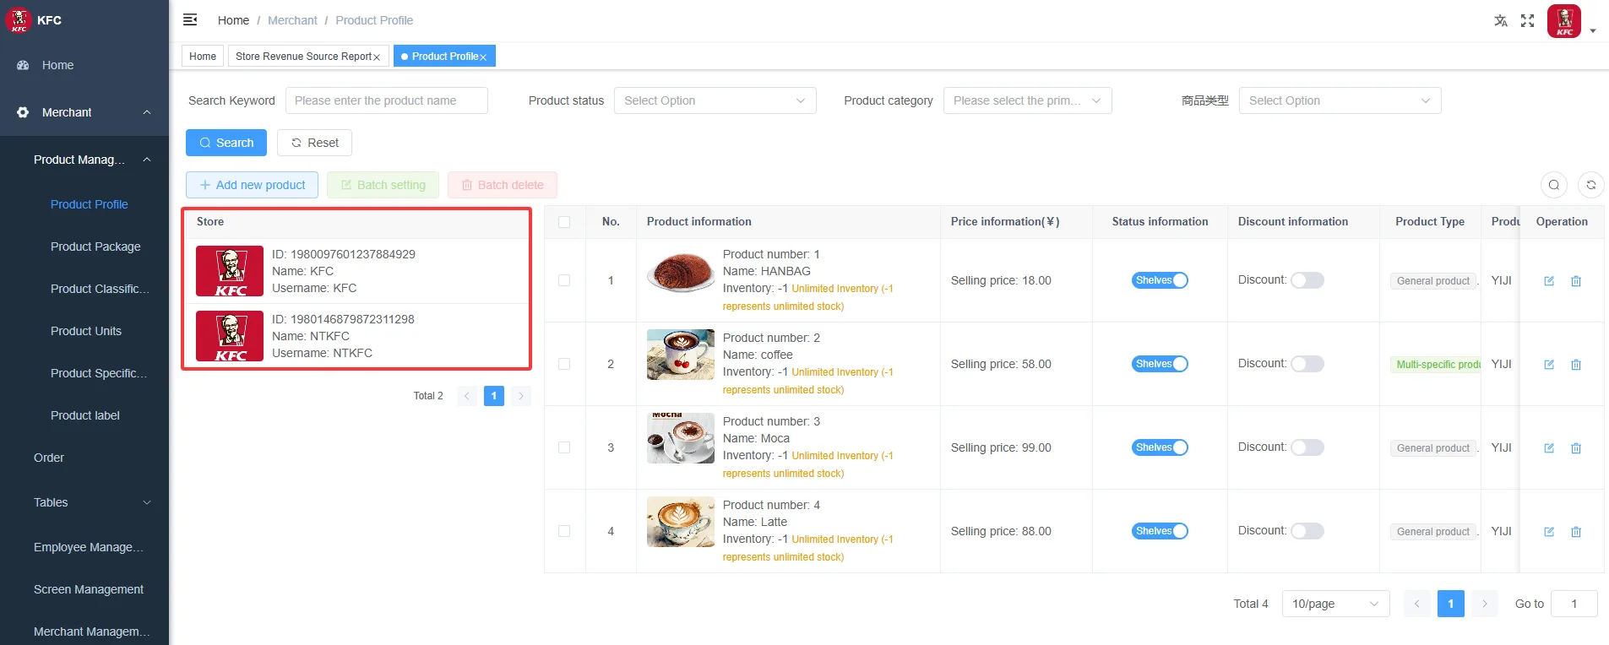Open the Product category dropdown
Screen dimensions: 1609x645
coord(1028,100)
